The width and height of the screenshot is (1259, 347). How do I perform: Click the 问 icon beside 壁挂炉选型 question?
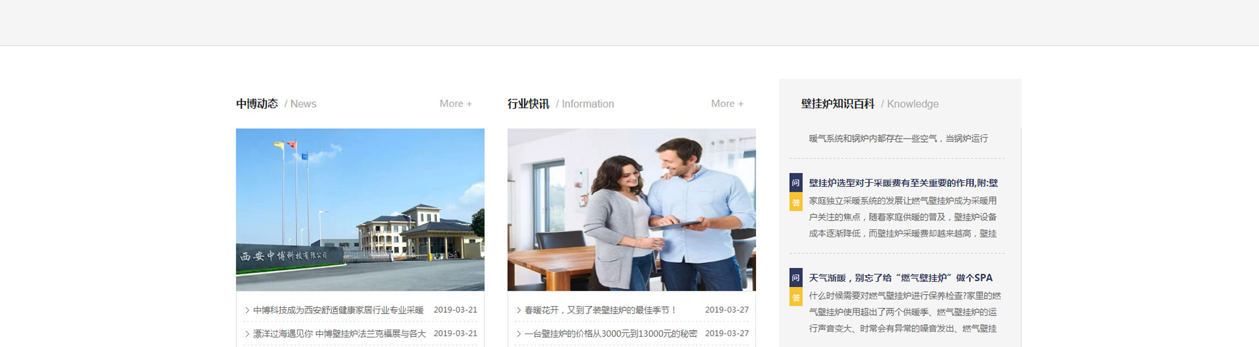795,183
